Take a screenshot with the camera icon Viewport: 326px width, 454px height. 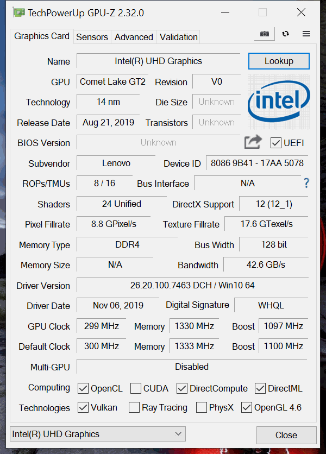264,34
